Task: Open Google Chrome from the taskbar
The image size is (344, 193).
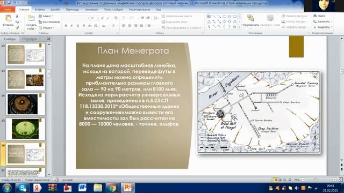Action: coord(112,188)
